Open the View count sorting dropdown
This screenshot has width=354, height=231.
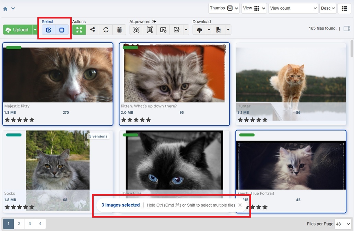pyautogui.click(x=293, y=8)
